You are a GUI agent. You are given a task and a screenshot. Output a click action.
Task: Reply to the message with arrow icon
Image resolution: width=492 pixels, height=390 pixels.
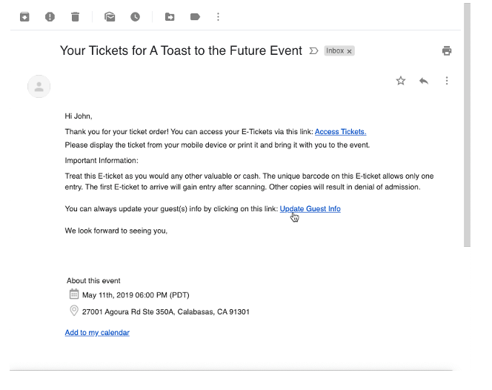pos(424,81)
